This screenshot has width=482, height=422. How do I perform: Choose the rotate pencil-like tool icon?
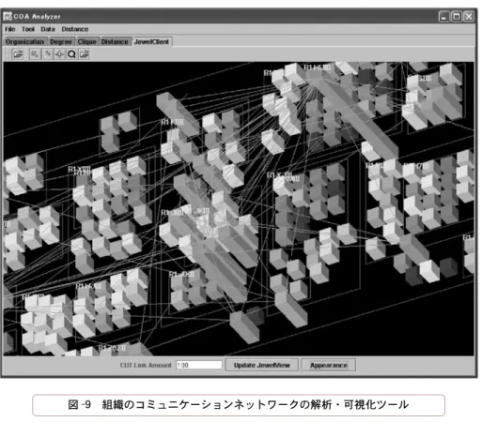click(47, 54)
